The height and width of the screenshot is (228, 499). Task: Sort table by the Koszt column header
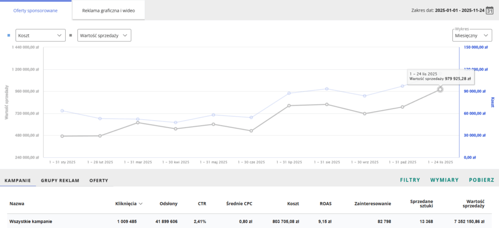[292, 204]
